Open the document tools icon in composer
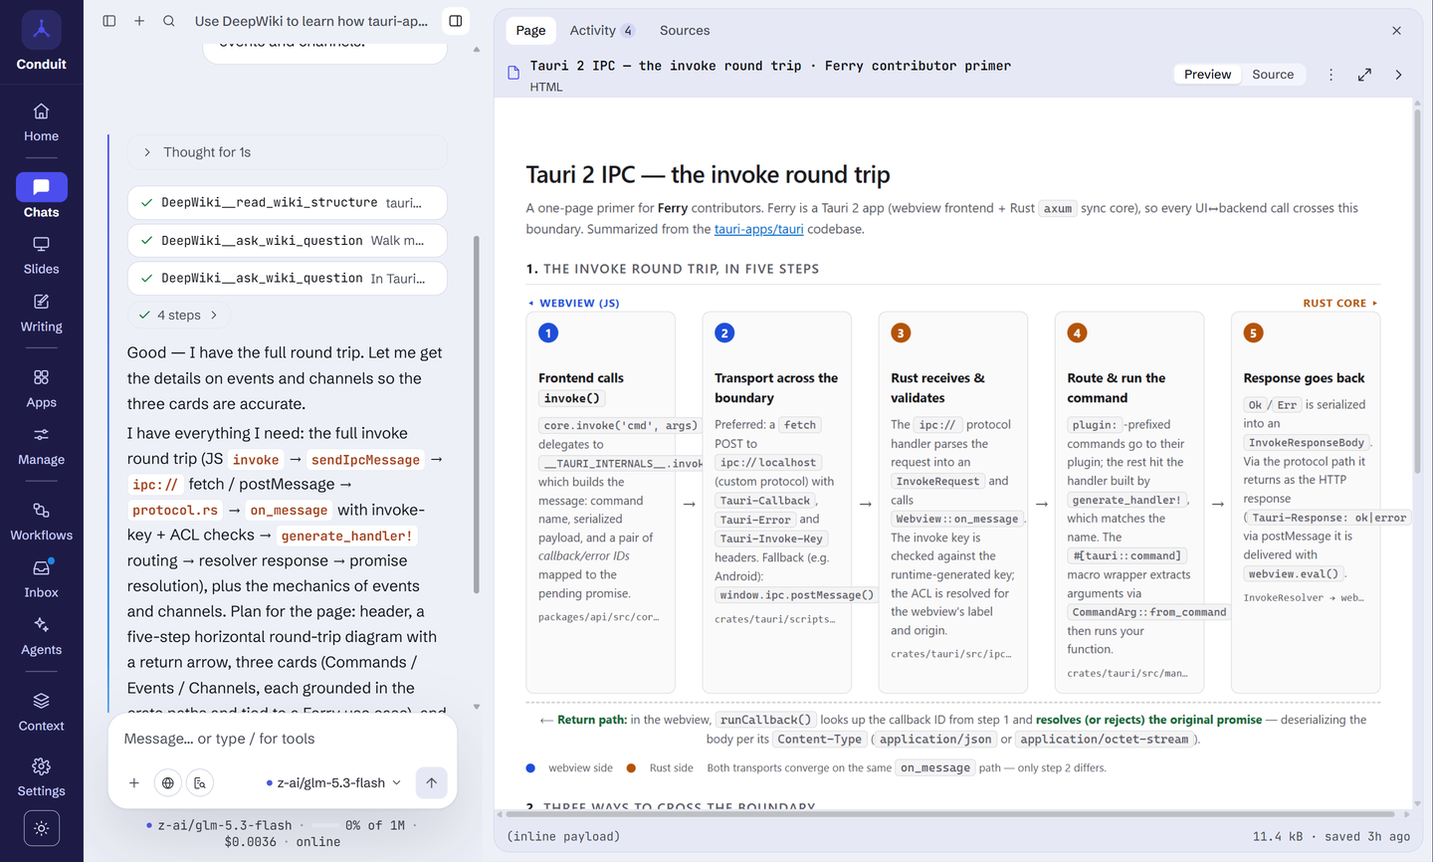This screenshot has width=1433, height=862. [x=200, y=783]
